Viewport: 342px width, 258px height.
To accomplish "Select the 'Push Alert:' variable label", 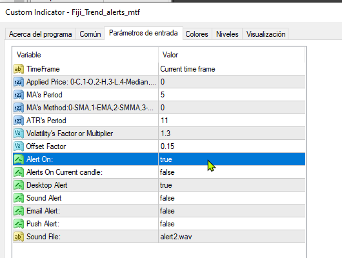I will pos(43,224).
